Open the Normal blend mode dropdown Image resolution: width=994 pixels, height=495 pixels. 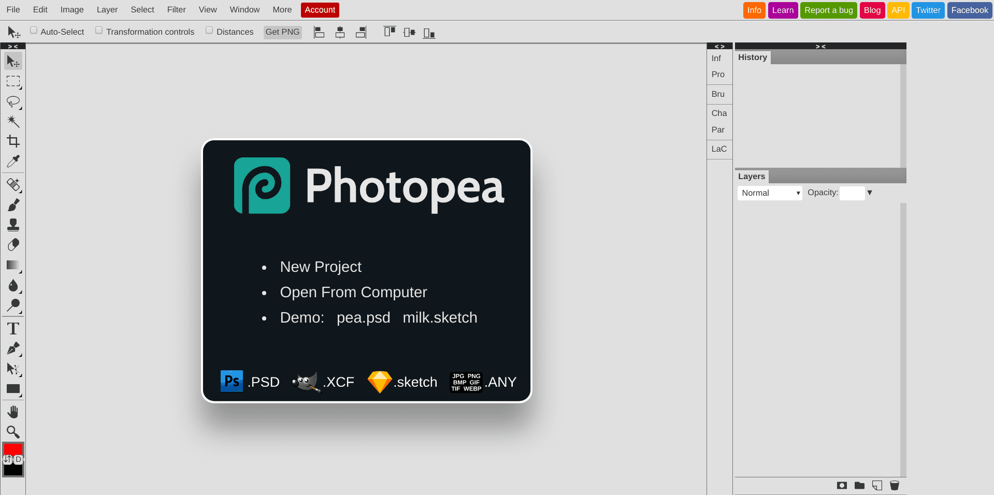770,193
